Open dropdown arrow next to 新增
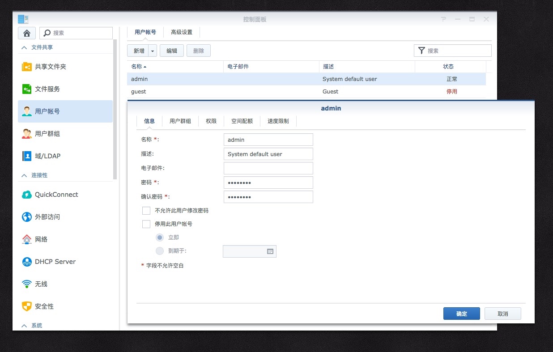 click(153, 51)
